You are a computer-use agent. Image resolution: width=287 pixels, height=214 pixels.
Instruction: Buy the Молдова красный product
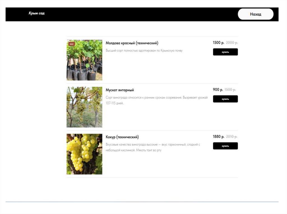pos(225,52)
